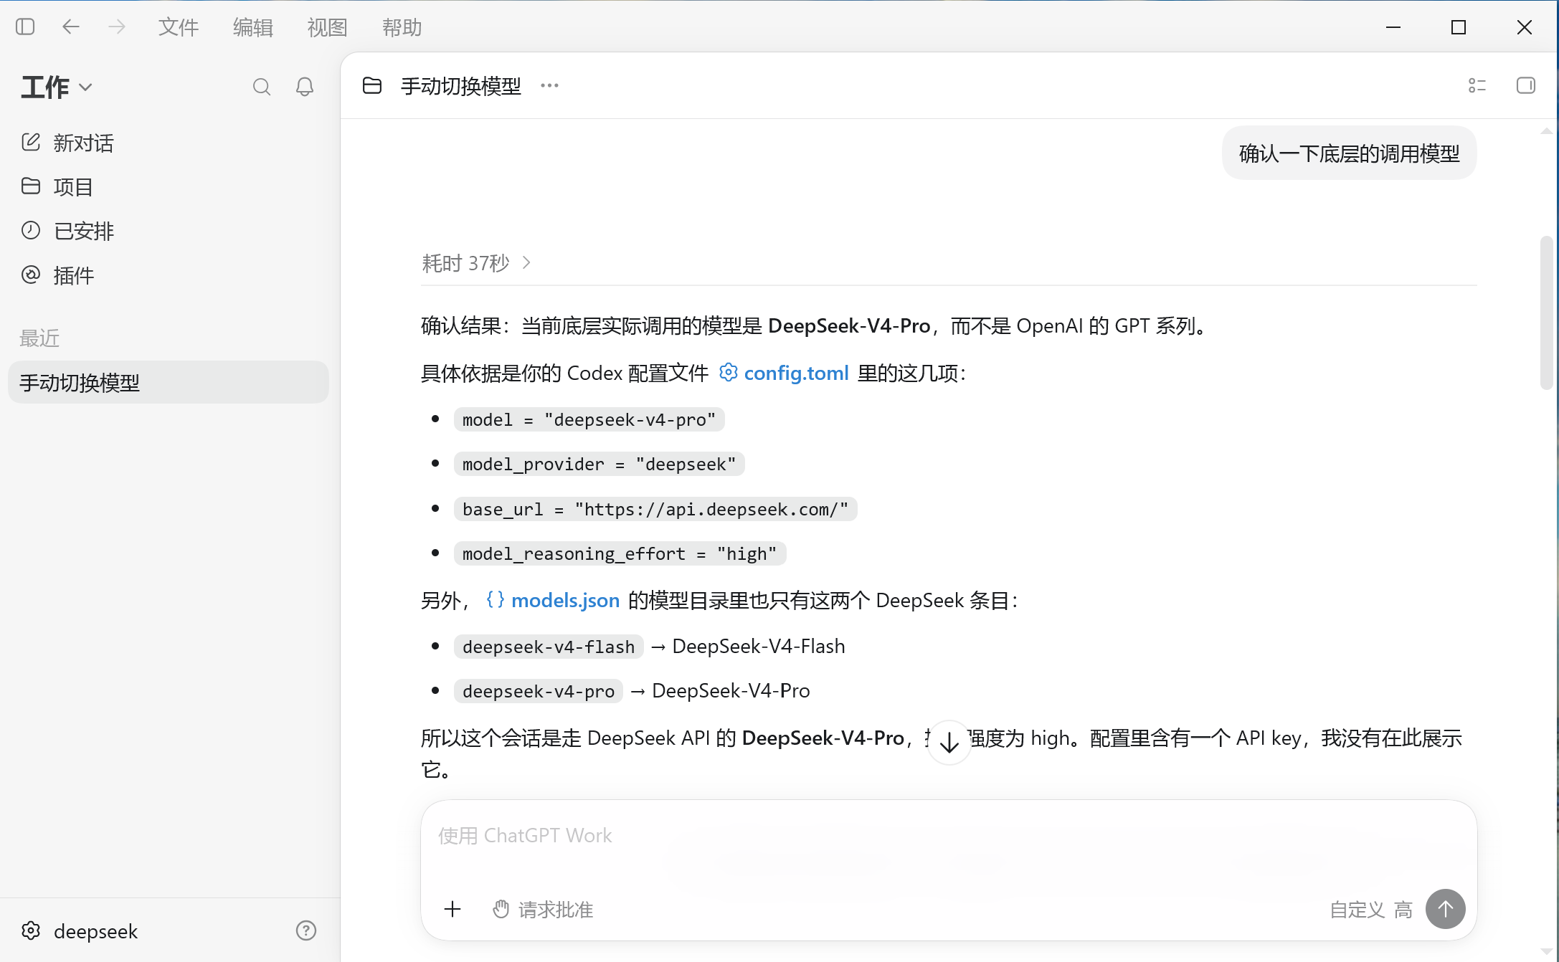
Task: Click the deepseek-v4-flash code label
Action: pos(549,647)
